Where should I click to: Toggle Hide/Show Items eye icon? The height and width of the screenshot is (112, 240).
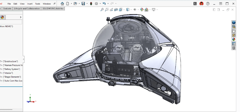(x=135, y=10)
